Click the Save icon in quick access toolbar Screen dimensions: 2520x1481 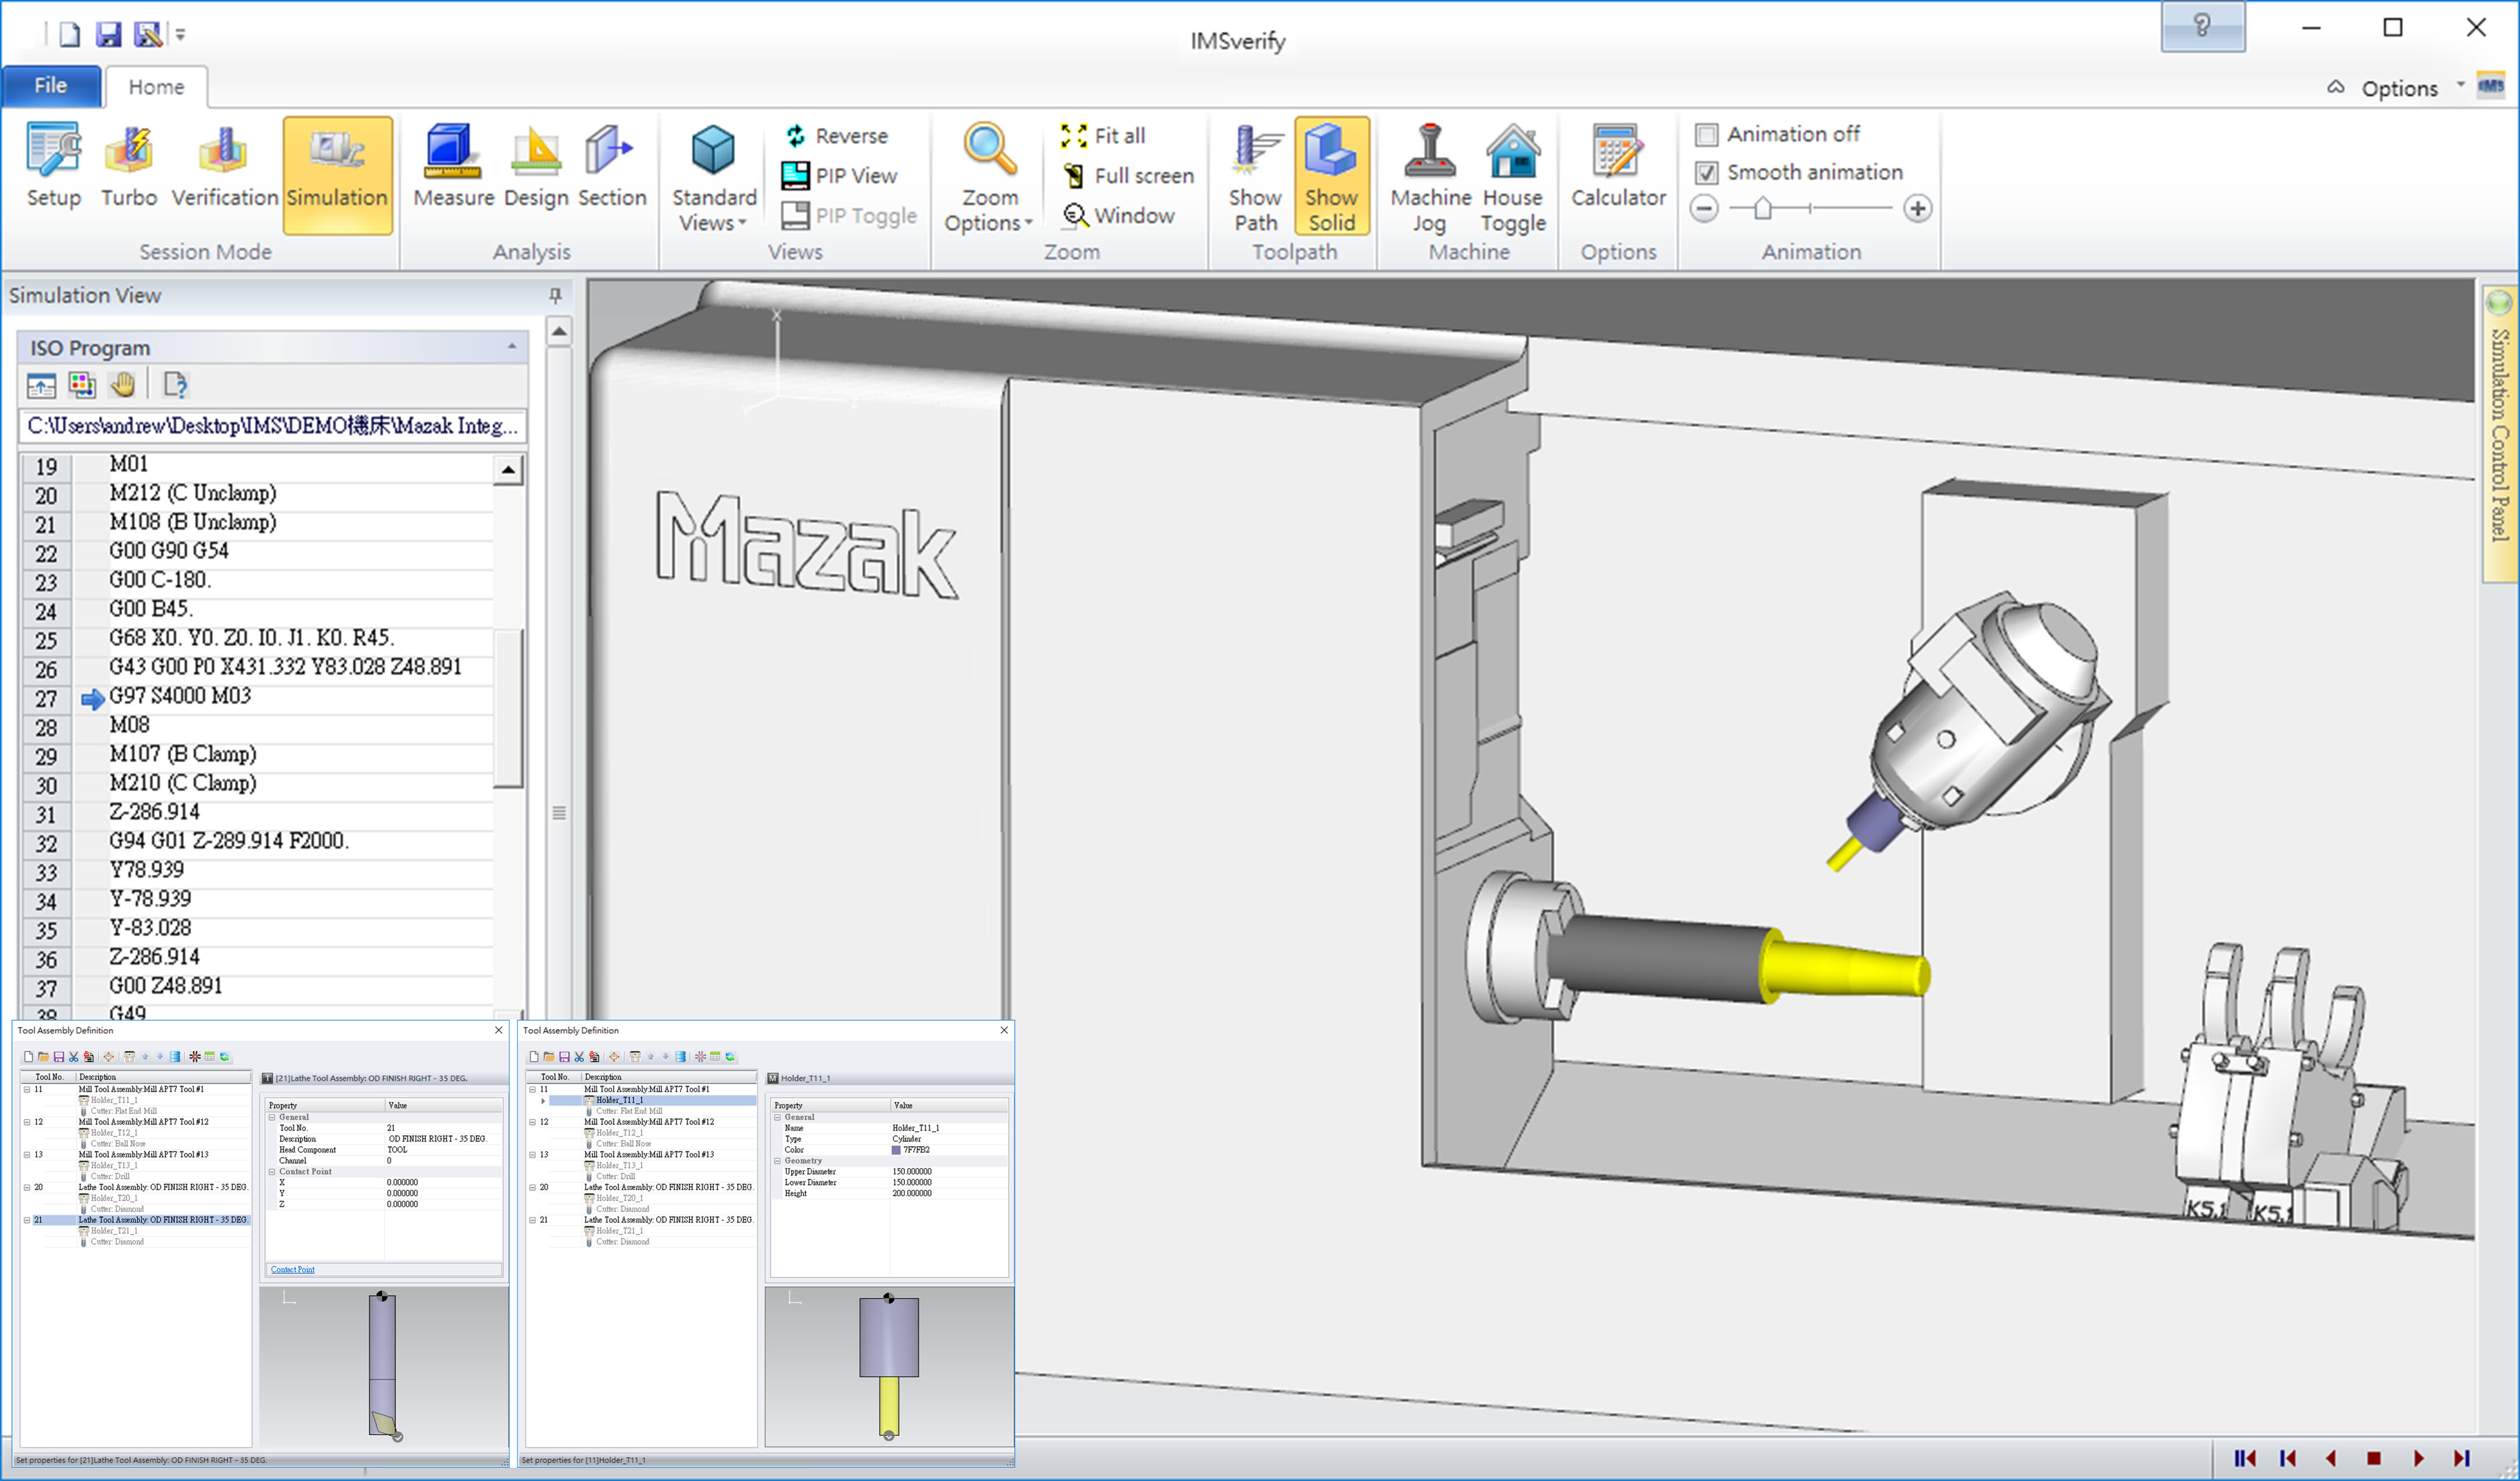108,34
